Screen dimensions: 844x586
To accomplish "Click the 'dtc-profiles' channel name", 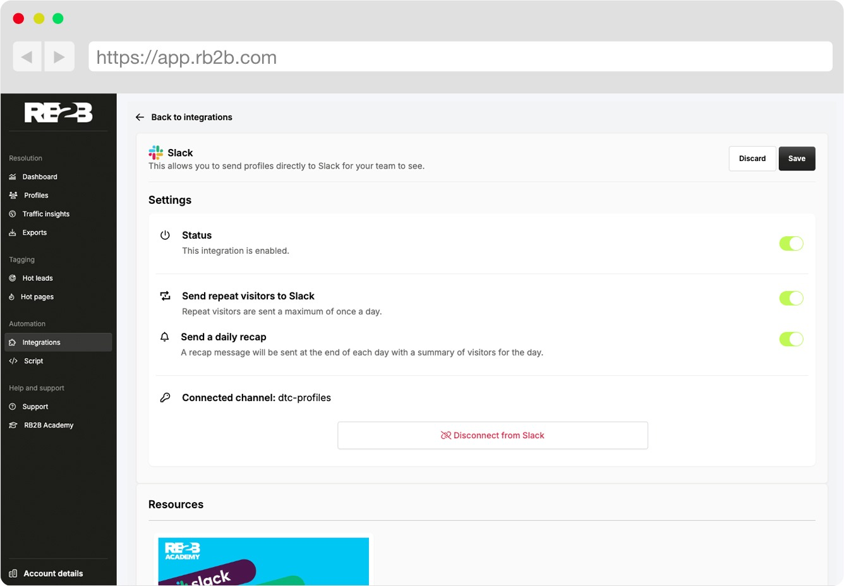I will click(x=304, y=398).
